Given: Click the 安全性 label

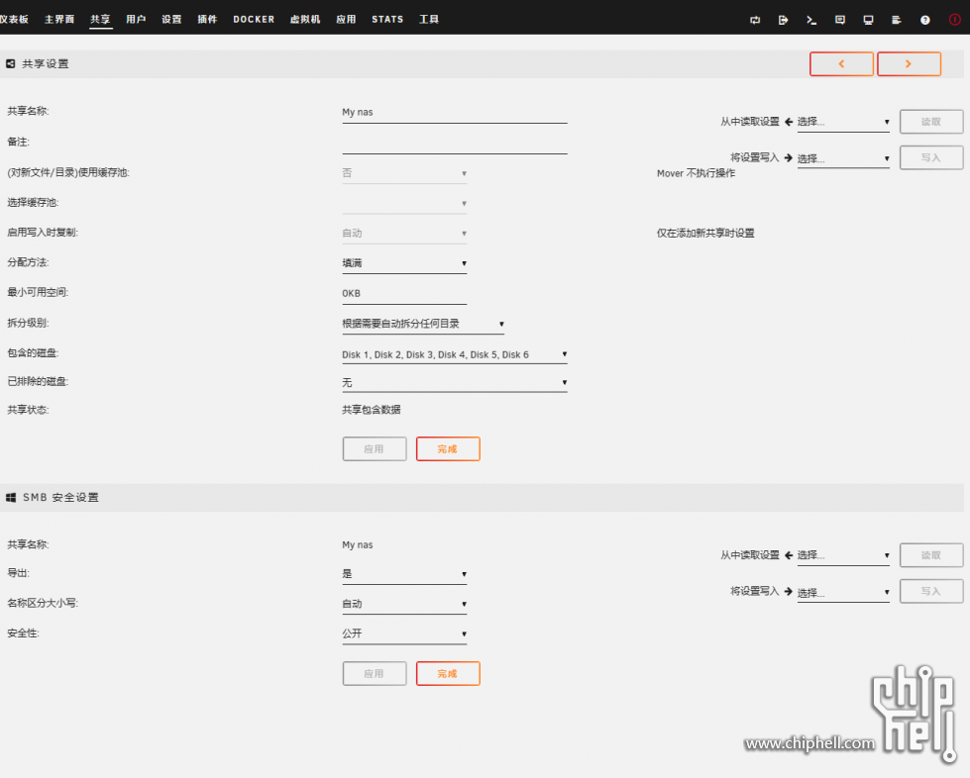Looking at the screenshot, I should coord(23,633).
